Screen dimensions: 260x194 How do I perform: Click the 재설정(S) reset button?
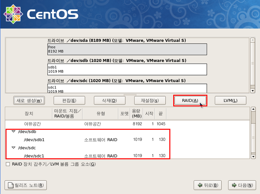point(150,100)
